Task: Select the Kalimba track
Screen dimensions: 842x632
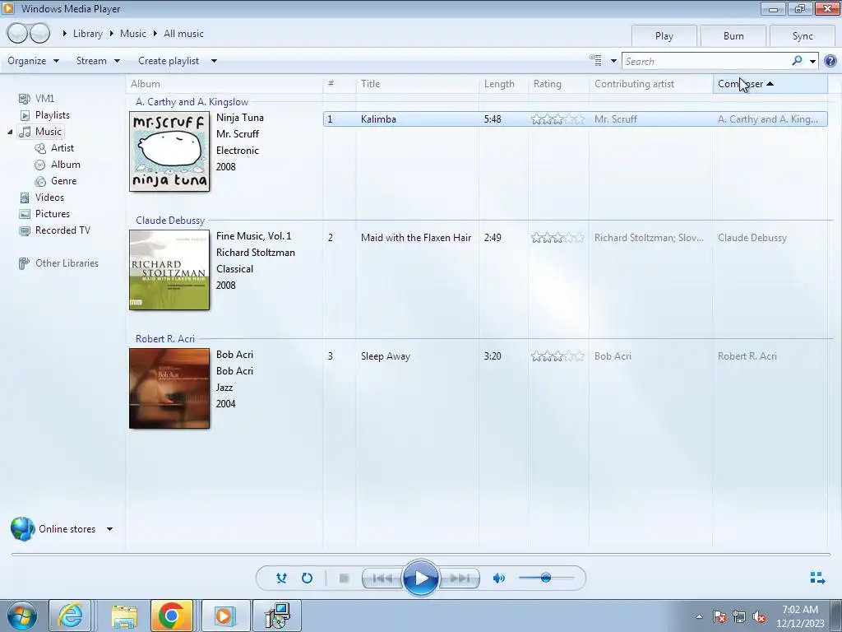Action: click(575, 118)
